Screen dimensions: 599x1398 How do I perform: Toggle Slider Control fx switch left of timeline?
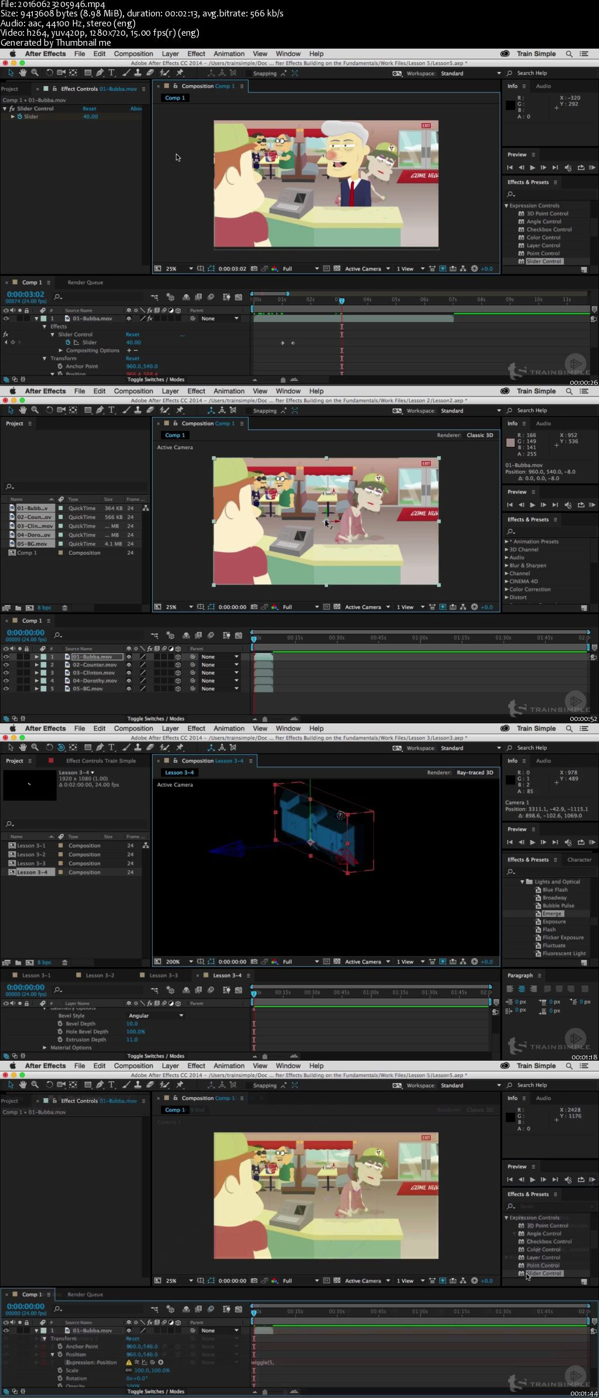6,334
